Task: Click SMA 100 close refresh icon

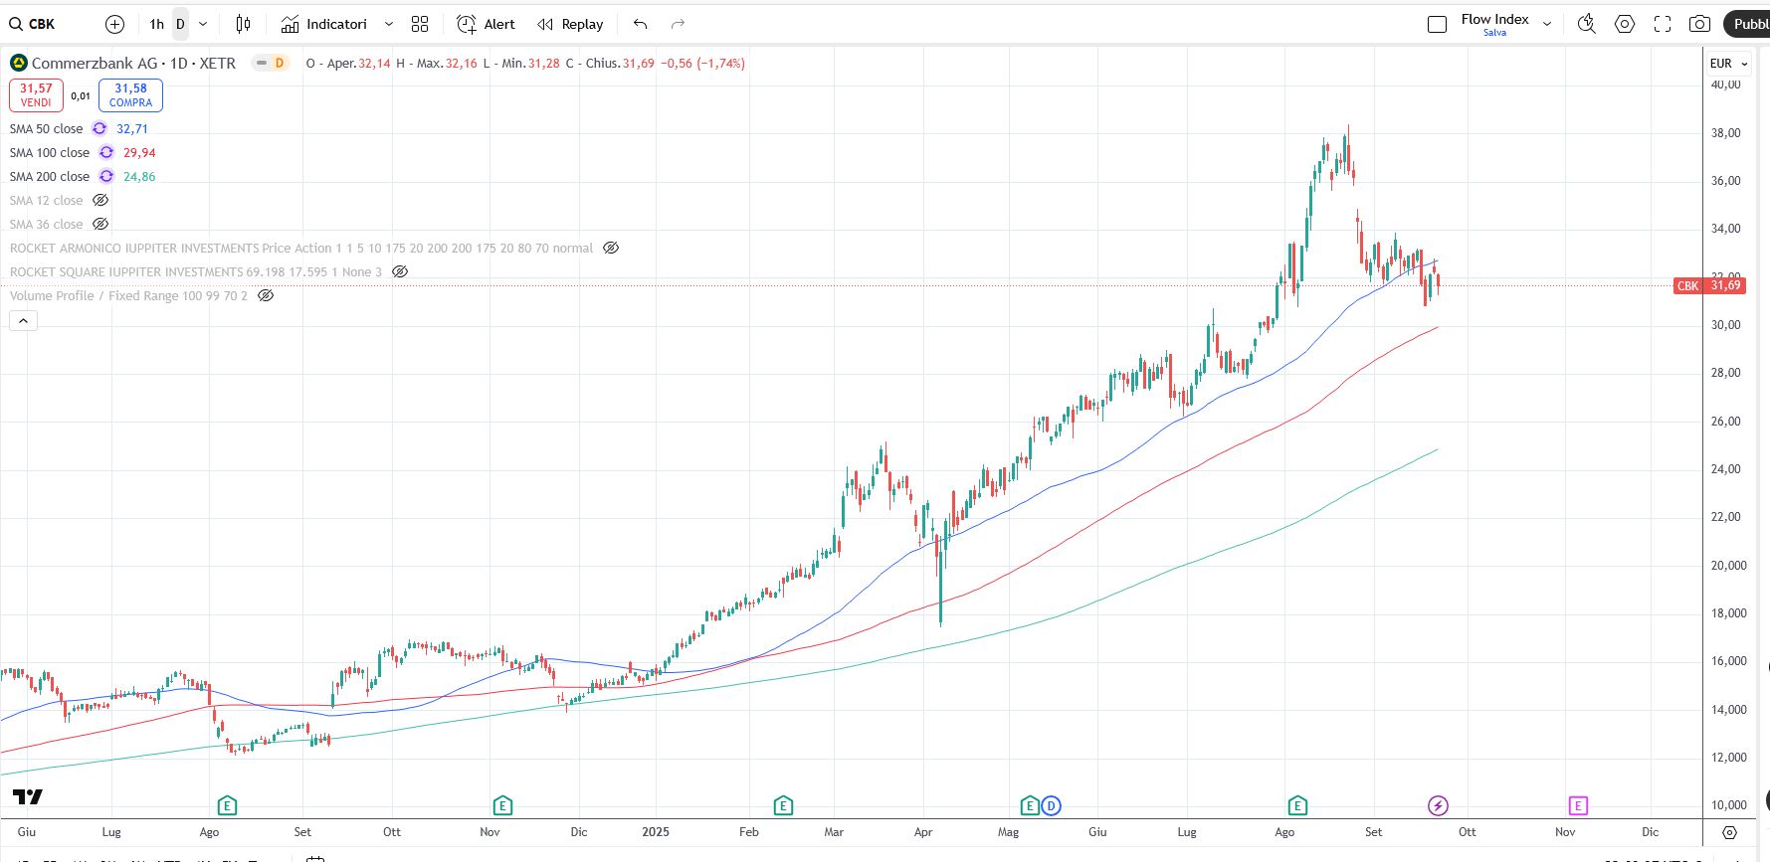Action: tap(106, 152)
